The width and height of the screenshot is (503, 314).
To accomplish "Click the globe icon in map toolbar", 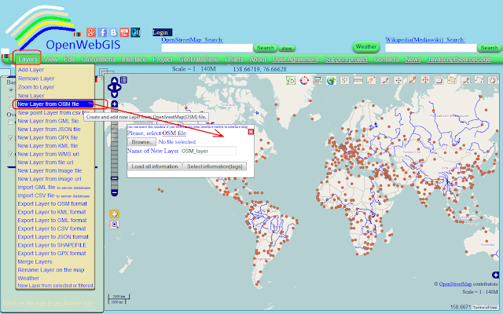I will pyautogui.click(x=331, y=80).
